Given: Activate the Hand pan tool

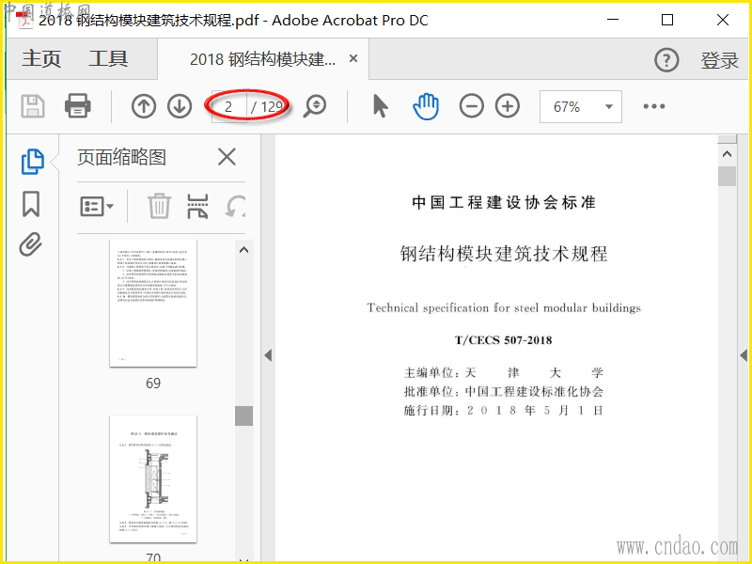Looking at the screenshot, I should pyautogui.click(x=426, y=106).
